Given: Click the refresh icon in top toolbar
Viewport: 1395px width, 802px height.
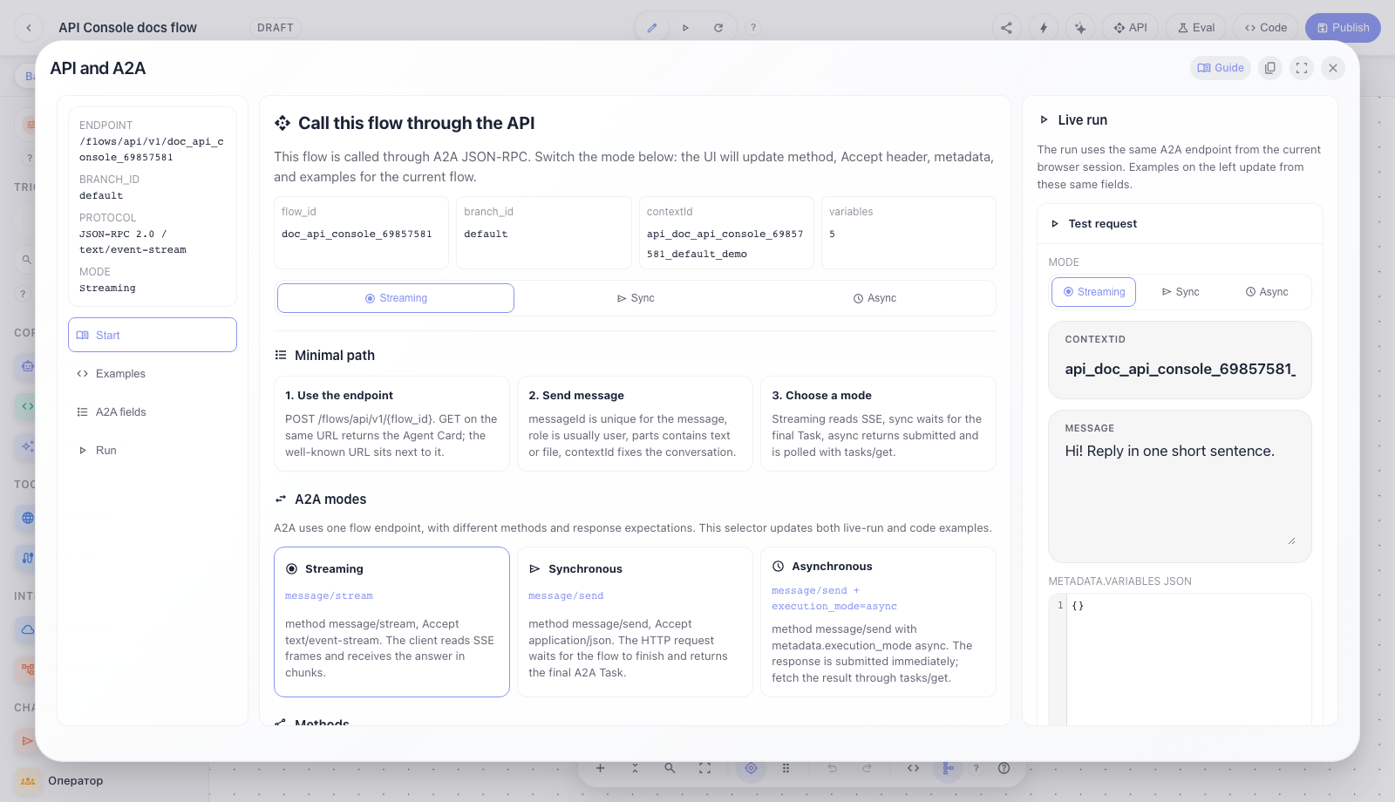Looking at the screenshot, I should click(718, 28).
